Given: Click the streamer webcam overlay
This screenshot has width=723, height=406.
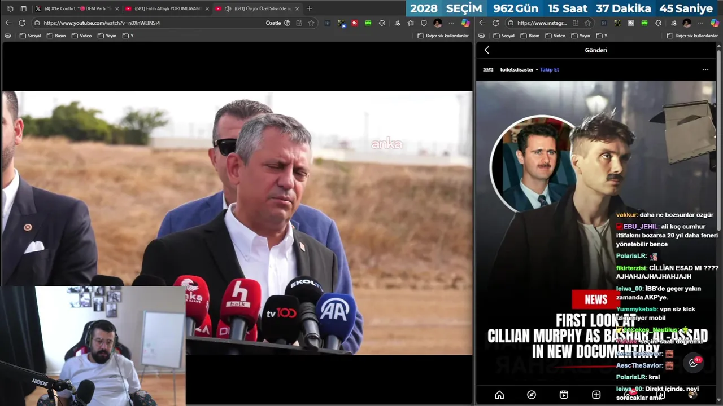Looking at the screenshot, I should click(93, 346).
